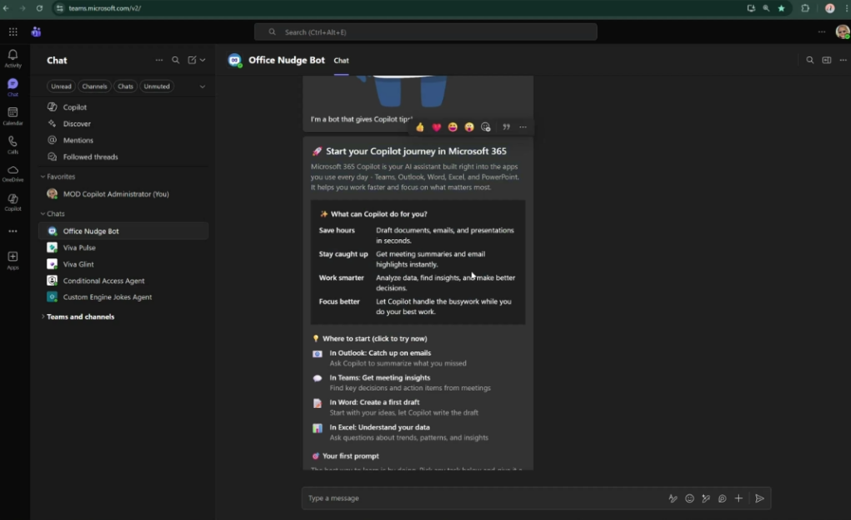Open the Calls app in sidebar
The width and height of the screenshot is (851, 520).
tap(12, 145)
